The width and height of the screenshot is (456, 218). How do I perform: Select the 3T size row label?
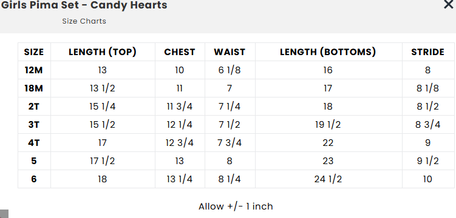tap(34, 125)
